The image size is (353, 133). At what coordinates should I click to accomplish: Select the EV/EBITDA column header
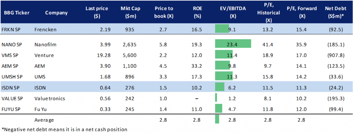(x=233, y=12)
